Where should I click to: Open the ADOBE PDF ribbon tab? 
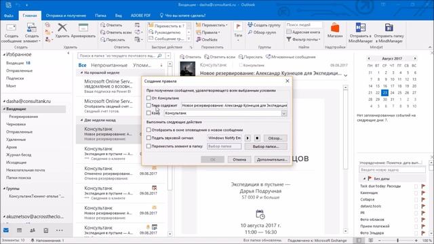point(140,16)
